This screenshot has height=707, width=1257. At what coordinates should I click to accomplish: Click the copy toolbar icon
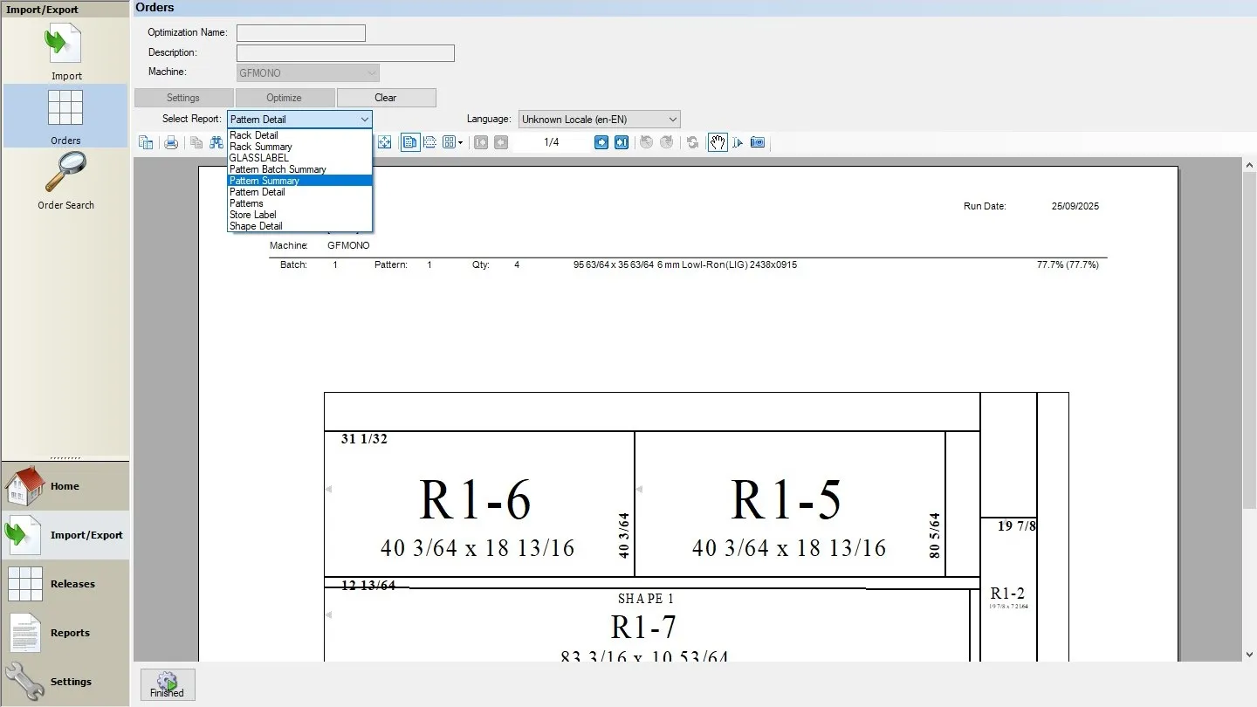click(196, 142)
